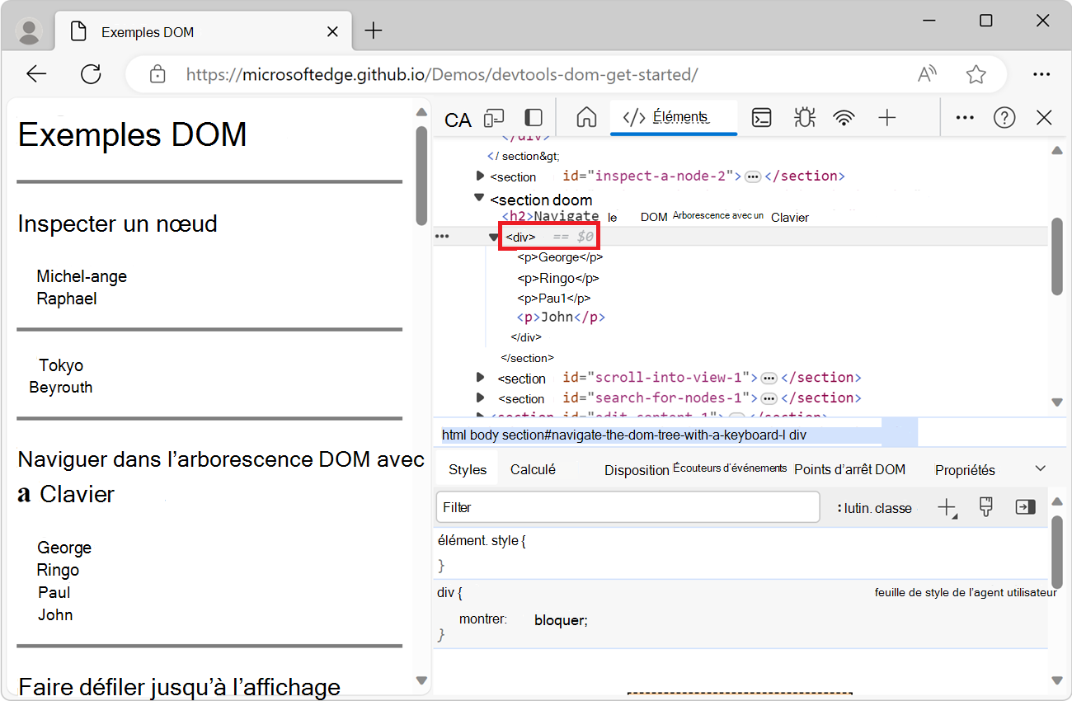Select the John paragraph node in DOM tree

tap(562, 317)
